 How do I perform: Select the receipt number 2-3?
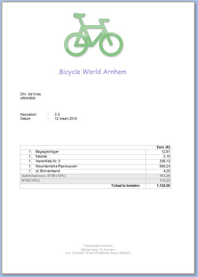click(57, 114)
